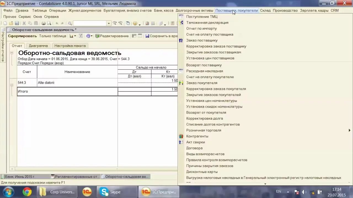Click Сформировать to generate the report

(22, 36)
